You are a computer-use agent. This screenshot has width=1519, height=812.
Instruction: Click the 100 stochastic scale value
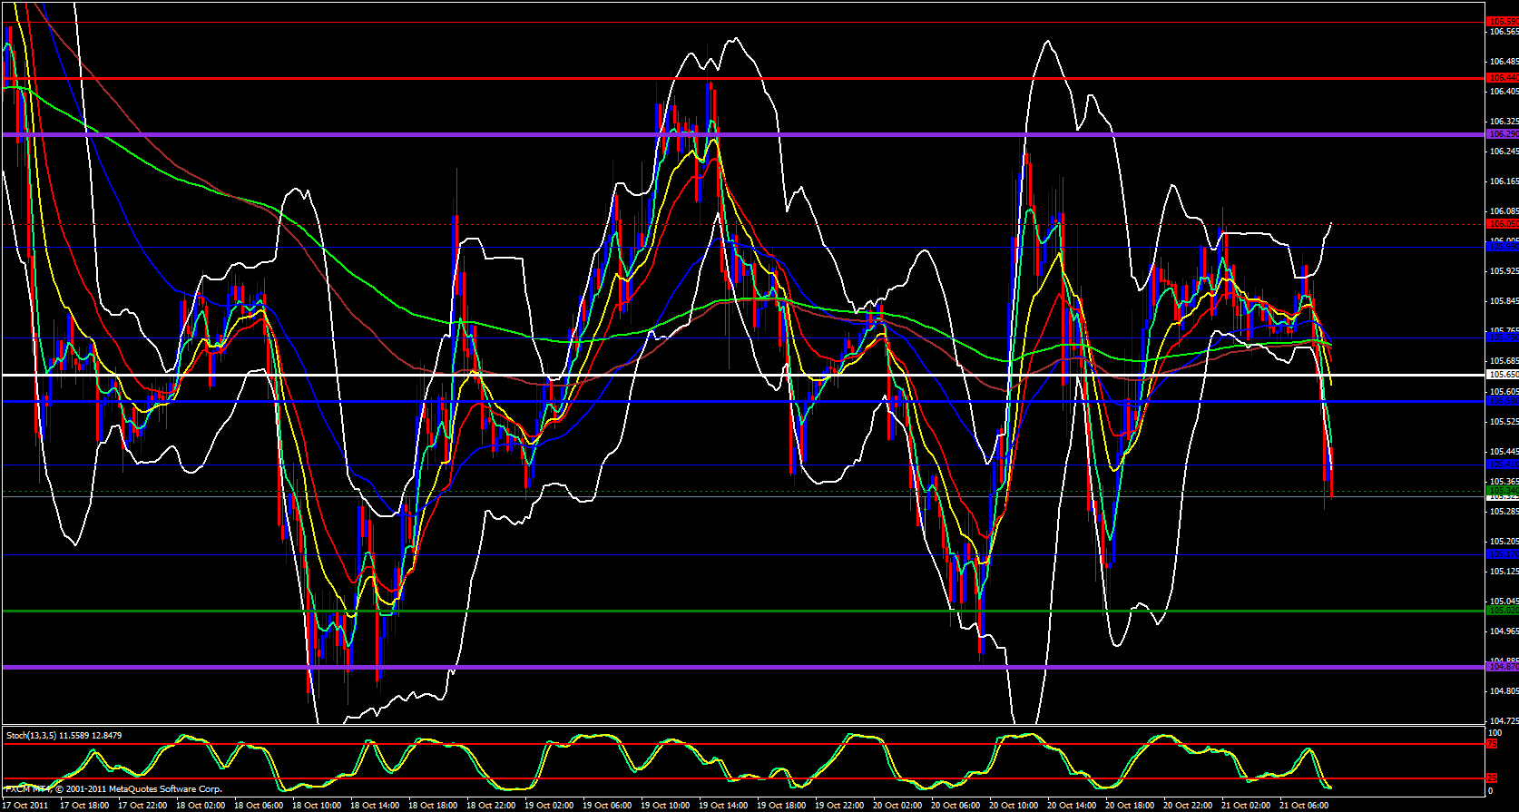[1495, 732]
